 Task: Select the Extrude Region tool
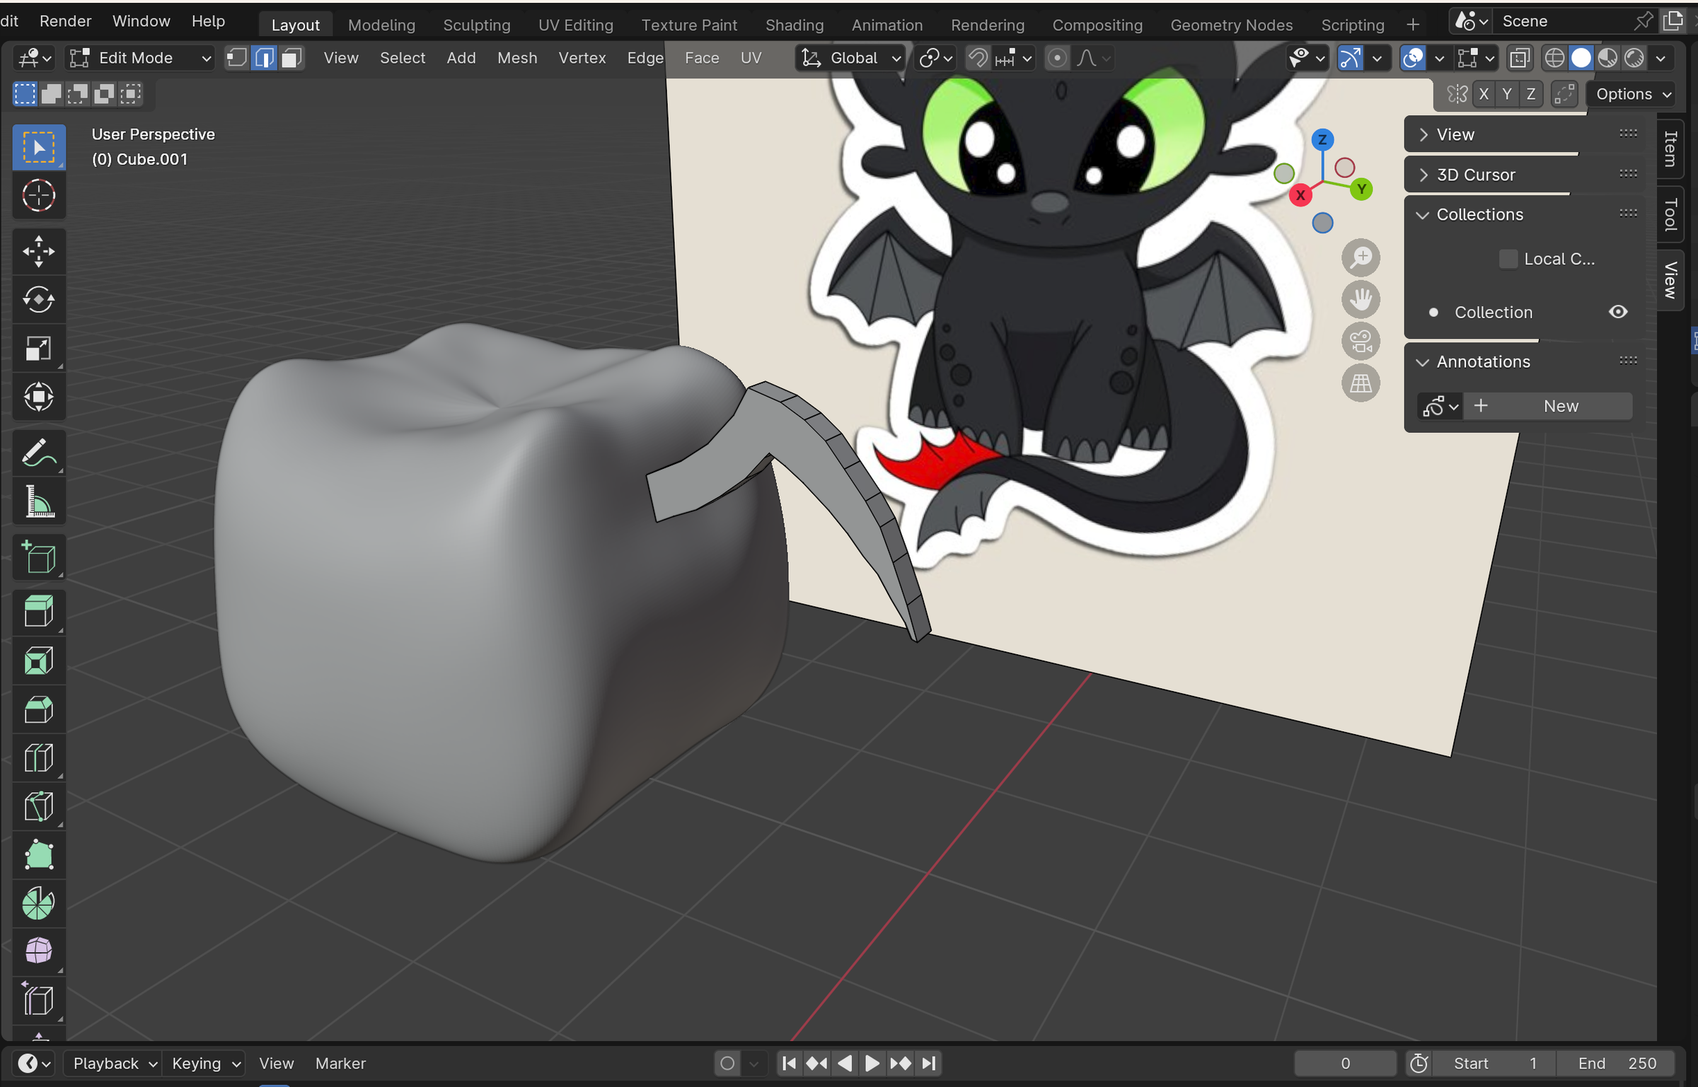[x=39, y=612]
